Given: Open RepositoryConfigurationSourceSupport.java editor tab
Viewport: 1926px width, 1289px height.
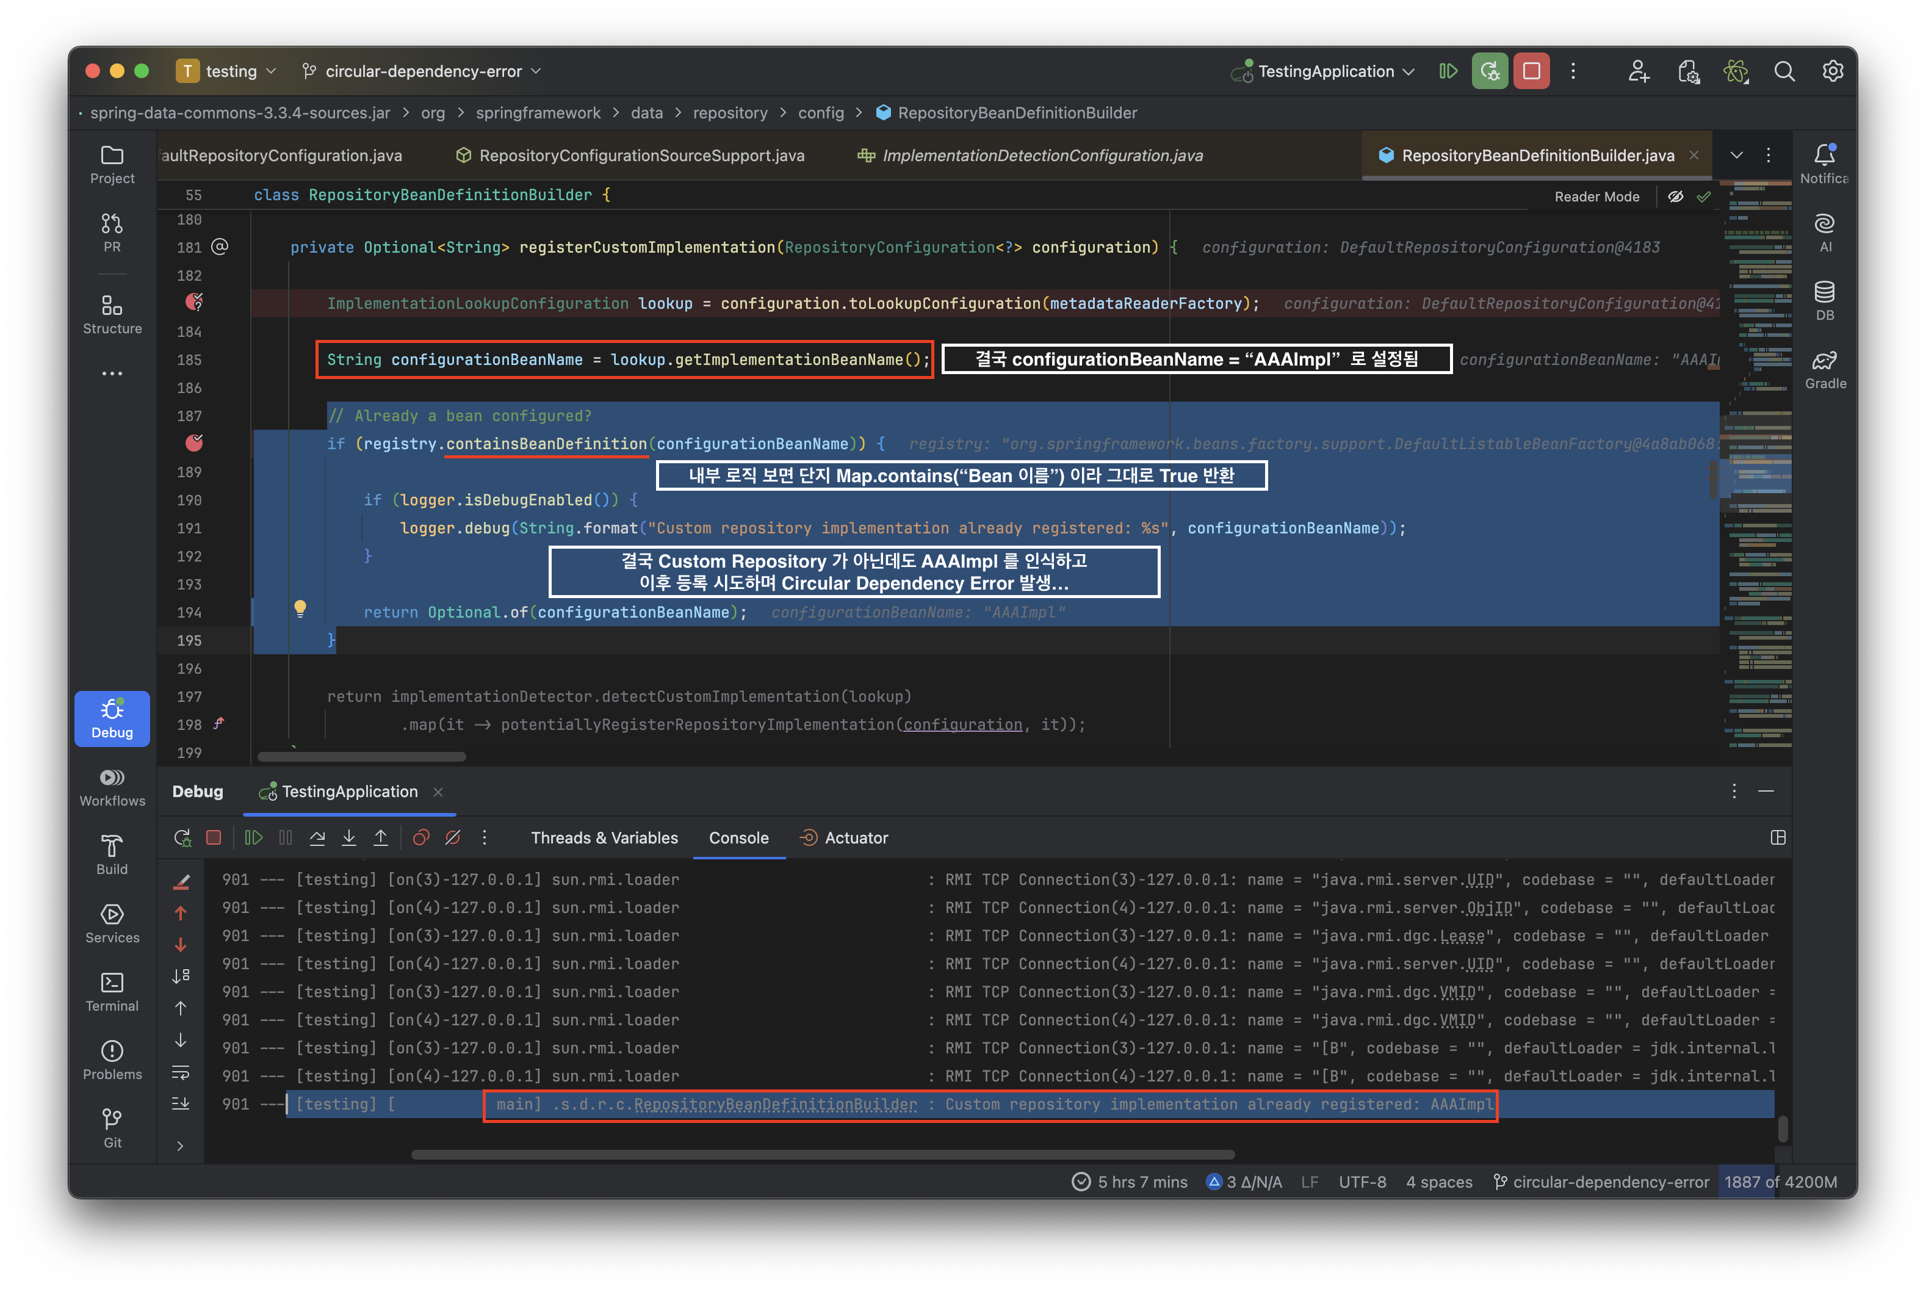Looking at the screenshot, I should pos(641,156).
